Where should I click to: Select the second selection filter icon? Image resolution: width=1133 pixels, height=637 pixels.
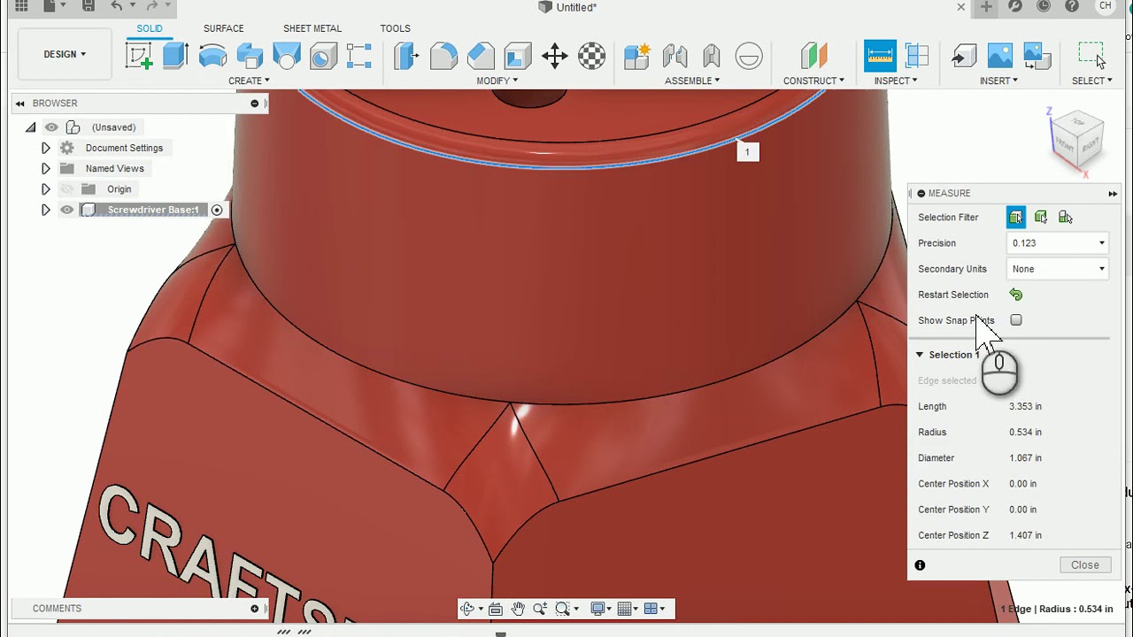coord(1041,218)
